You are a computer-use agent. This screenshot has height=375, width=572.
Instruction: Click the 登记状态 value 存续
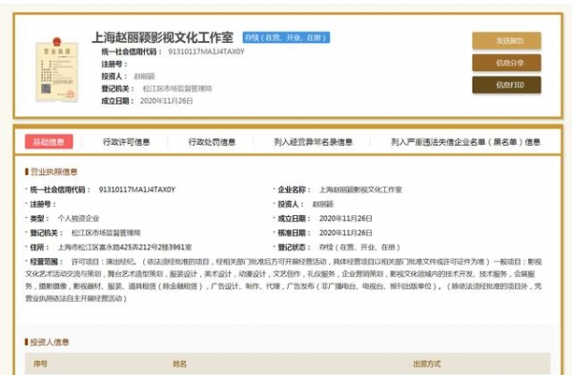[x=359, y=247]
